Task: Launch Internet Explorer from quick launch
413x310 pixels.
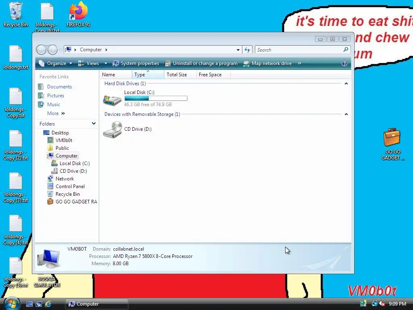Action: pyautogui.click(x=48, y=304)
